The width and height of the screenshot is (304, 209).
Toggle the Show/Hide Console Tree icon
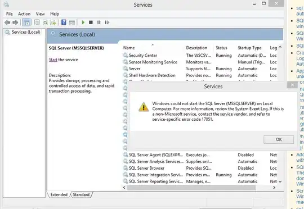pos(26,22)
